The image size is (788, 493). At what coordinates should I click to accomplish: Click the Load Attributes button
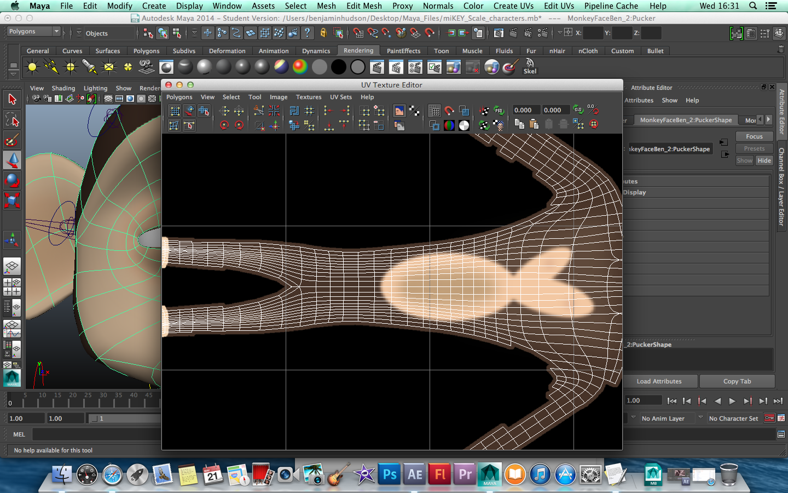coord(659,381)
